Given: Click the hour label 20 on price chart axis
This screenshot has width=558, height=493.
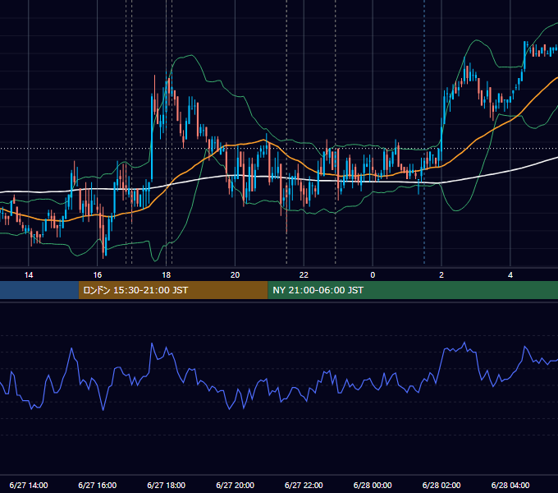Looking at the screenshot, I should pos(235,275).
